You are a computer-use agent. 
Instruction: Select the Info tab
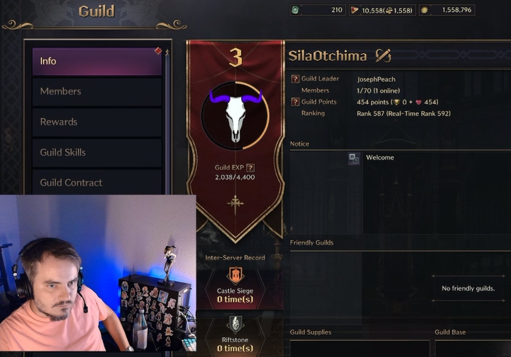tap(97, 61)
